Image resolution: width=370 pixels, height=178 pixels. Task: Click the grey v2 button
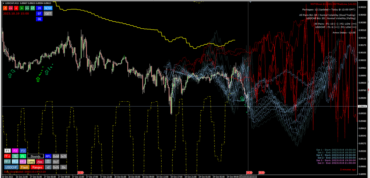point(48,167)
